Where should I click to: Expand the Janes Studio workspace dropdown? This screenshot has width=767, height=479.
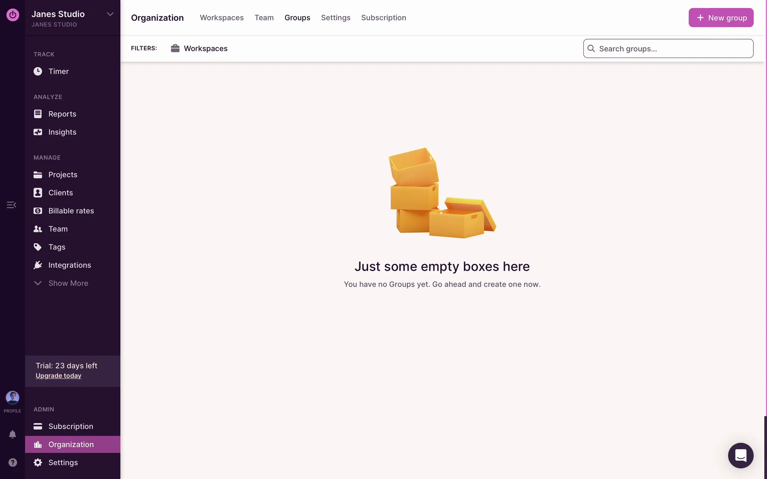pyautogui.click(x=110, y=14)
